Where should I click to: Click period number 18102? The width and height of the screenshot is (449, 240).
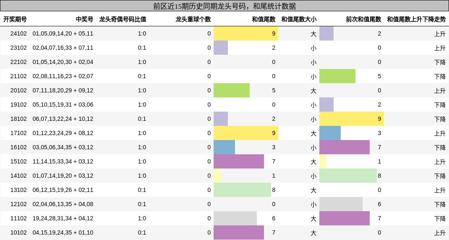pyautogui.click(x=18, y=119)
